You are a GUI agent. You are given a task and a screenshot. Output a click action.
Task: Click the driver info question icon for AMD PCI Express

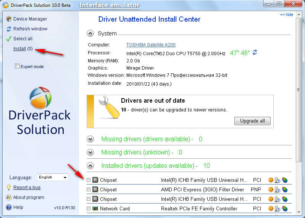tap(278, 189)
